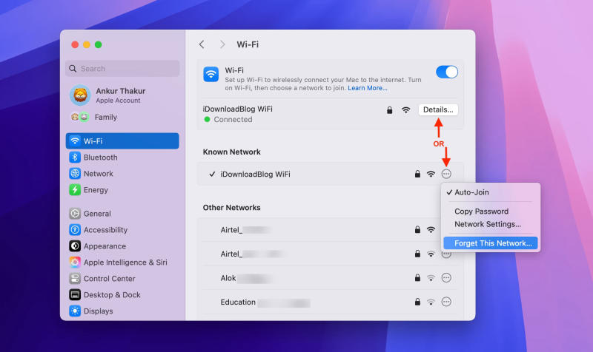Open more options for Alok network
The height and width of the screenshot is (352, 593).
[446, 278]
